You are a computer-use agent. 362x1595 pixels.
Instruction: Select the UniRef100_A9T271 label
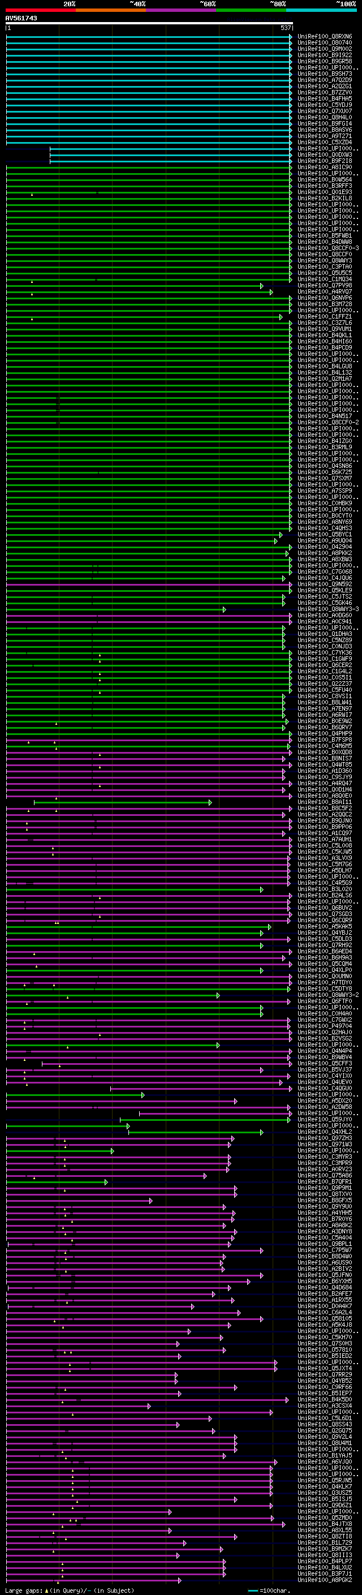pyautogui.click(x=325, y=136)
